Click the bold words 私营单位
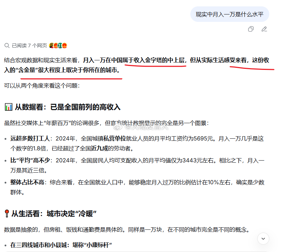283x252 pixels. [115, 138]
